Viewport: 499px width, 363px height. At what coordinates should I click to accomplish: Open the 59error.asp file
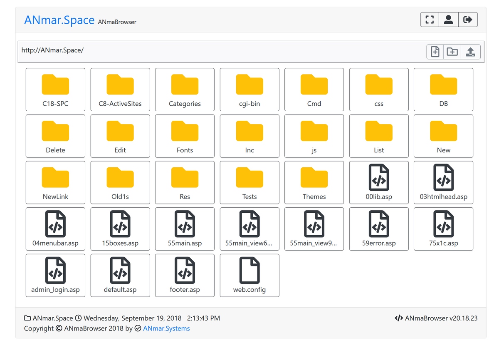(379, 229)
